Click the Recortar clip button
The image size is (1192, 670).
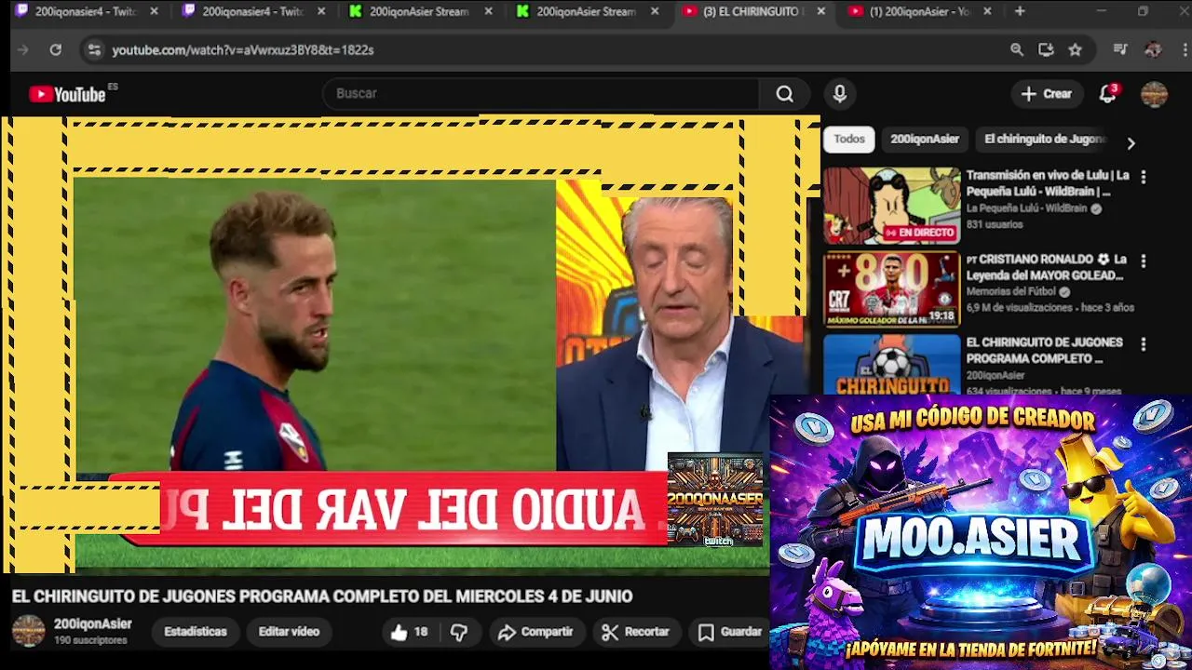coord(636,632)
